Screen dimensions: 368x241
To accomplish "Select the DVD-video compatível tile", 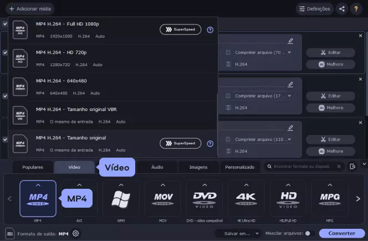I will (205, 199).
